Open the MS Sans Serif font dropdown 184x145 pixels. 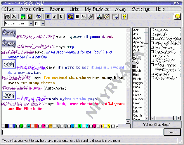pyautogui.click(x=31, y=23)
